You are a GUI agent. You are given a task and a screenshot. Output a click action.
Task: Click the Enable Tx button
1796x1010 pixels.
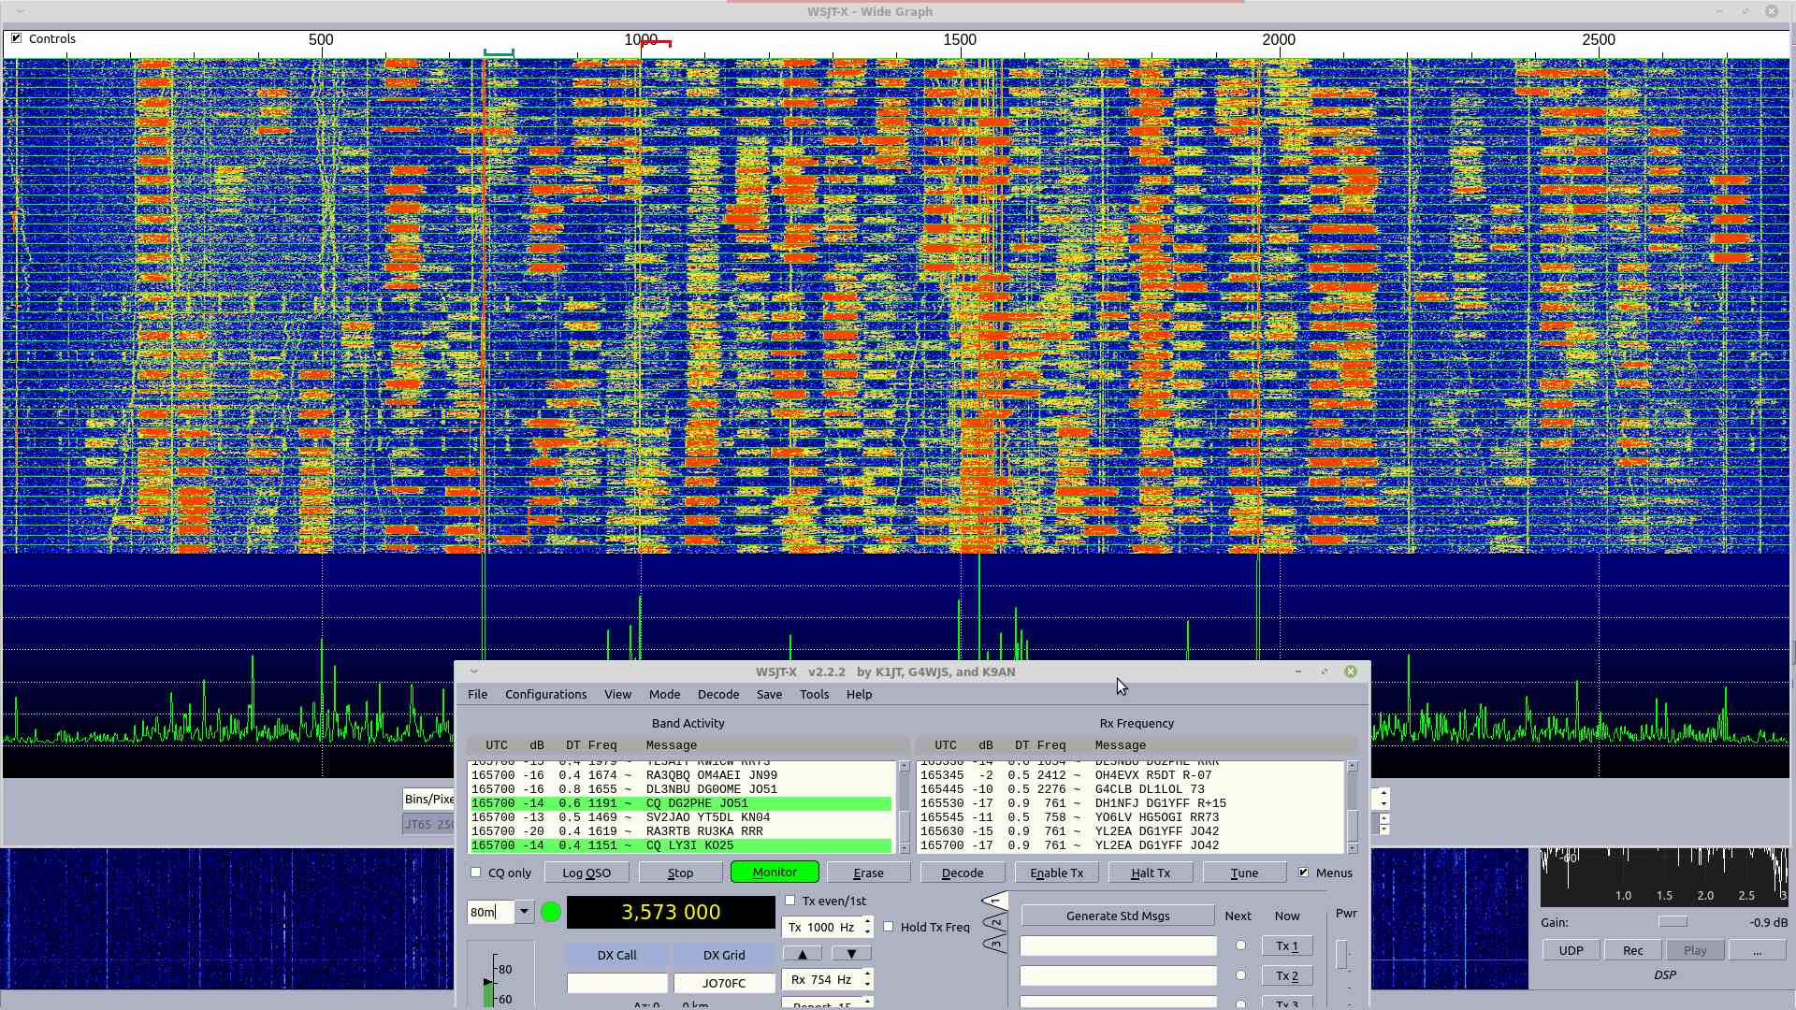(1056, 873)
